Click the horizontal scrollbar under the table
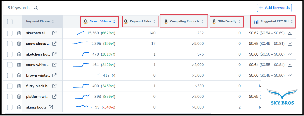Image resolution: width=304 pixels, height=116 pixels. (x=108, y=114)
